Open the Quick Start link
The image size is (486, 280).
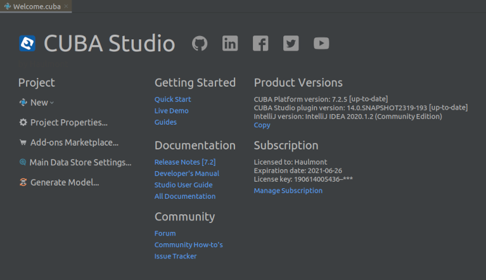(172, 99)
